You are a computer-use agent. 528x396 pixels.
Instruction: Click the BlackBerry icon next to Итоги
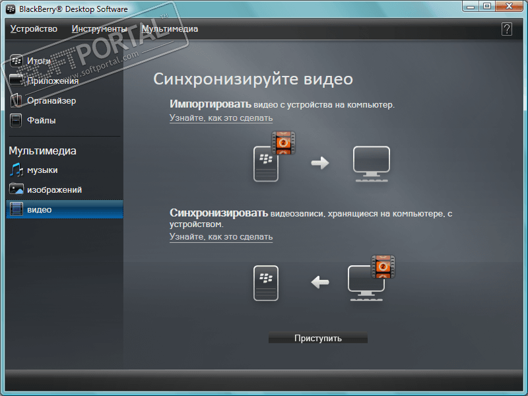point(16,61)
